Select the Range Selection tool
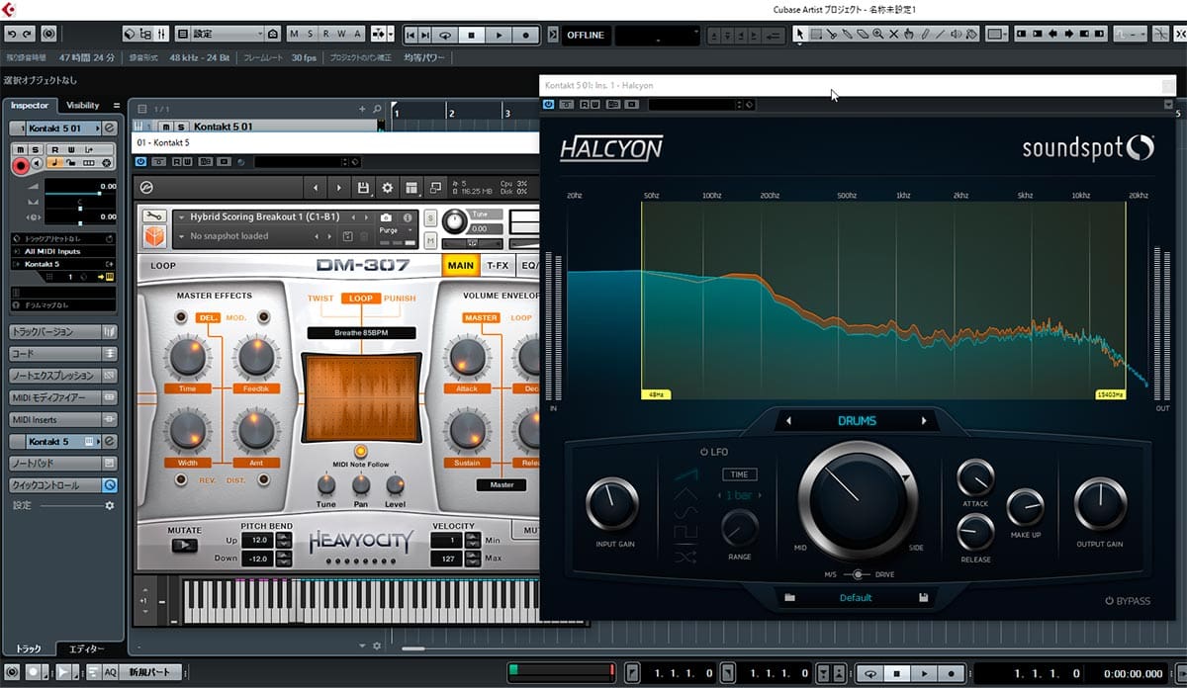Image resolution: width=1187 pixels, height=688 pixels. click(x=816, y=34)
